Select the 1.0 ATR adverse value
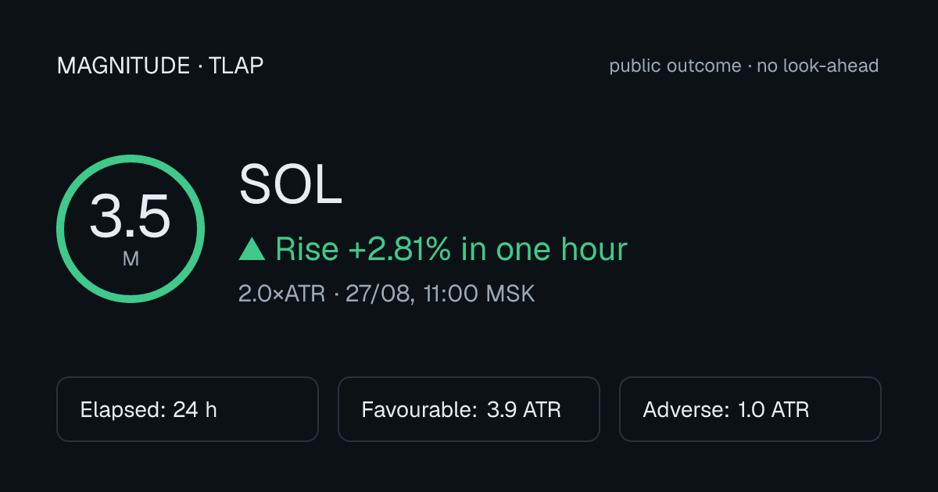 (x=774, y=410)
